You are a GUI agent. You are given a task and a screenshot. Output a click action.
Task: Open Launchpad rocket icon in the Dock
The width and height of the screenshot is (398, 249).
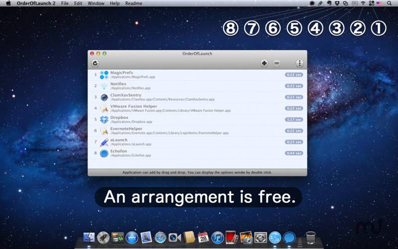pyautogui.click(x=103, y=238)
